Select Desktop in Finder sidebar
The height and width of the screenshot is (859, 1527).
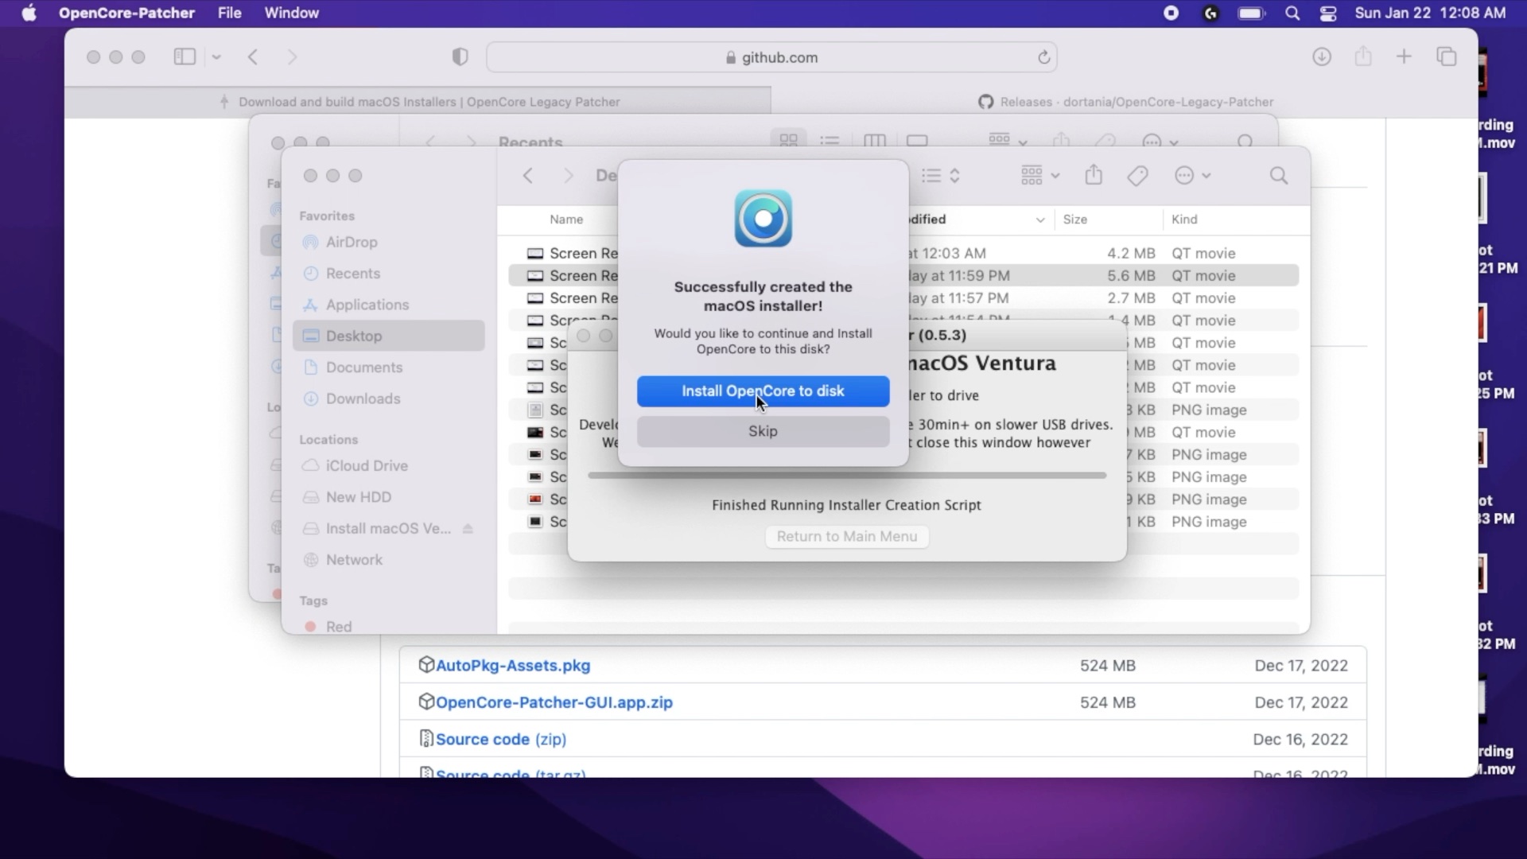pos(389,336)
